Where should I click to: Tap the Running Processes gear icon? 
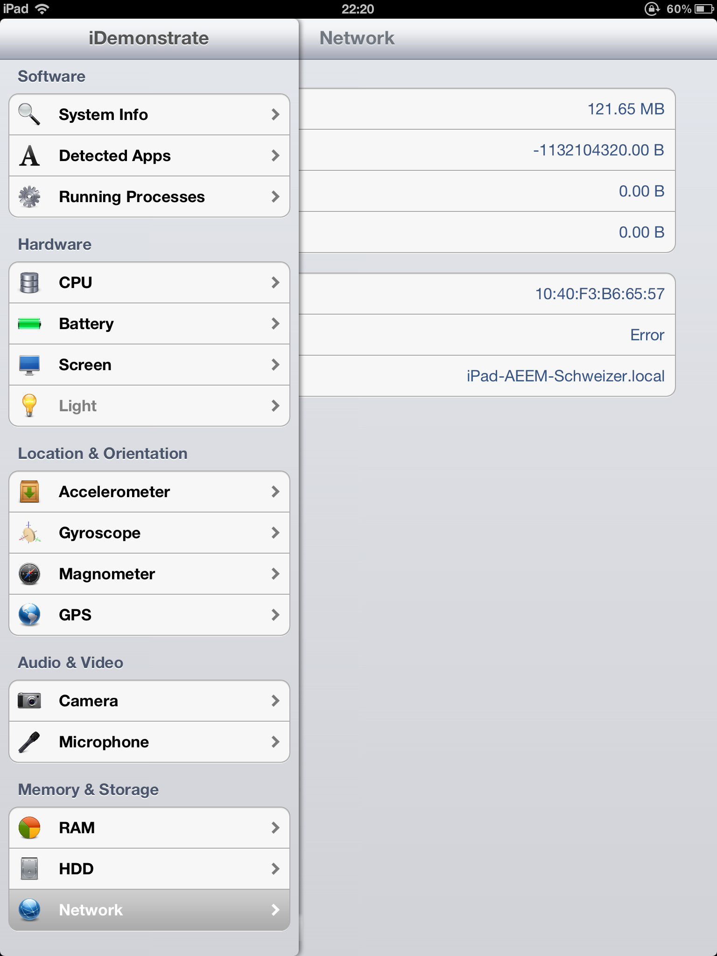click(29, 197)
